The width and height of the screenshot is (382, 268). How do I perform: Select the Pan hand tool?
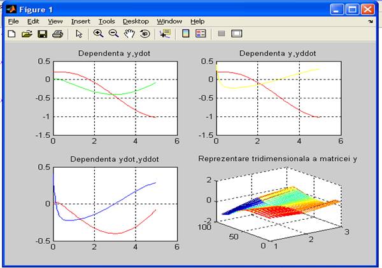pos(129,34)
